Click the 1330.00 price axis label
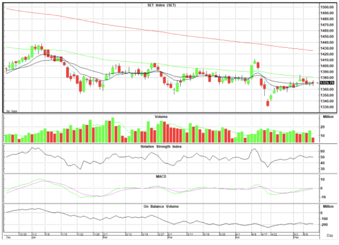The image size is (339, 245). (x=327, y=107)
